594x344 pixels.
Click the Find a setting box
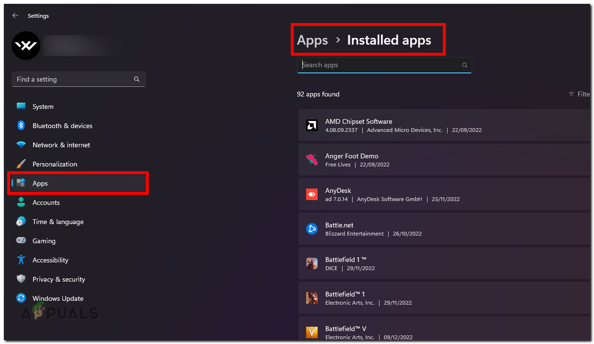[x=72, y=79]
